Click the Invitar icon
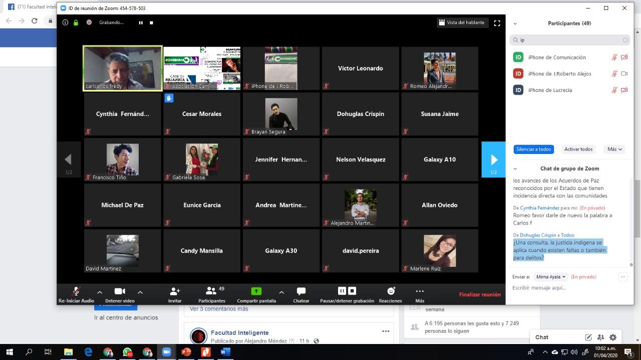The width and height of the screenshot is (641, 360). tap(175, 291)
